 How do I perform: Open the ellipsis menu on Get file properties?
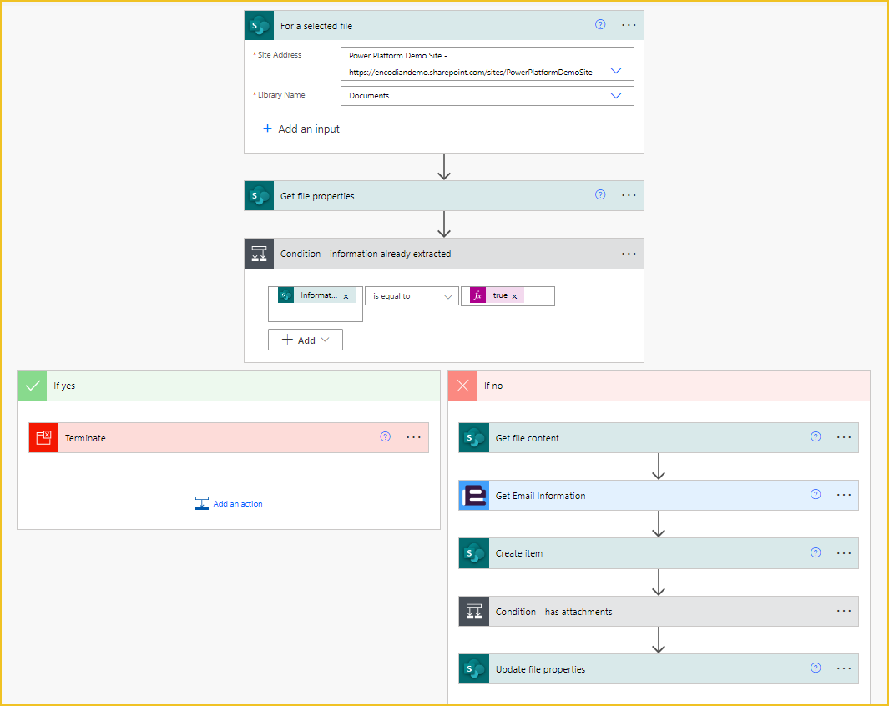[x=629, y=195]
